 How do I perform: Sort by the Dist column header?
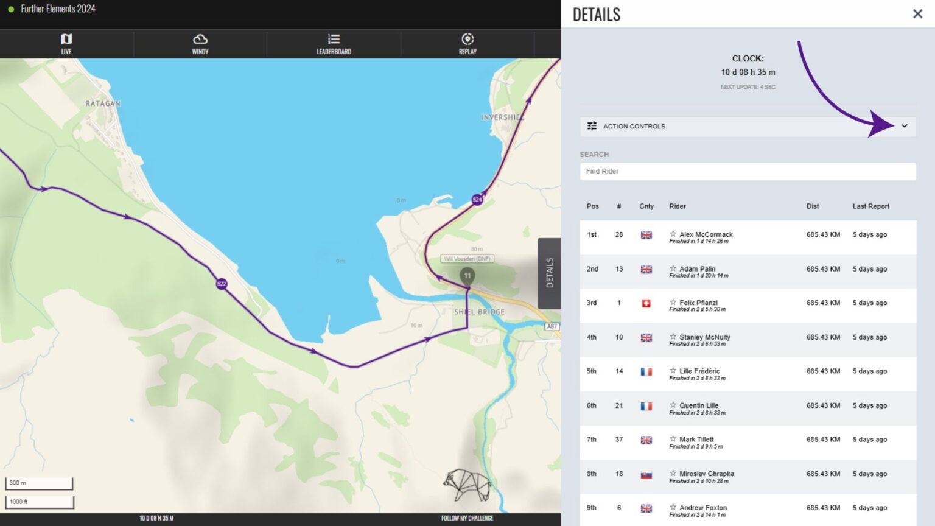tap(812, 206)
